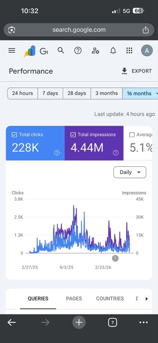Screen dimensions: 158x343
Task: View notifications with the bell icon
Action: tap(113, 51)
